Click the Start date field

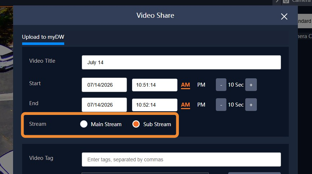104,85
